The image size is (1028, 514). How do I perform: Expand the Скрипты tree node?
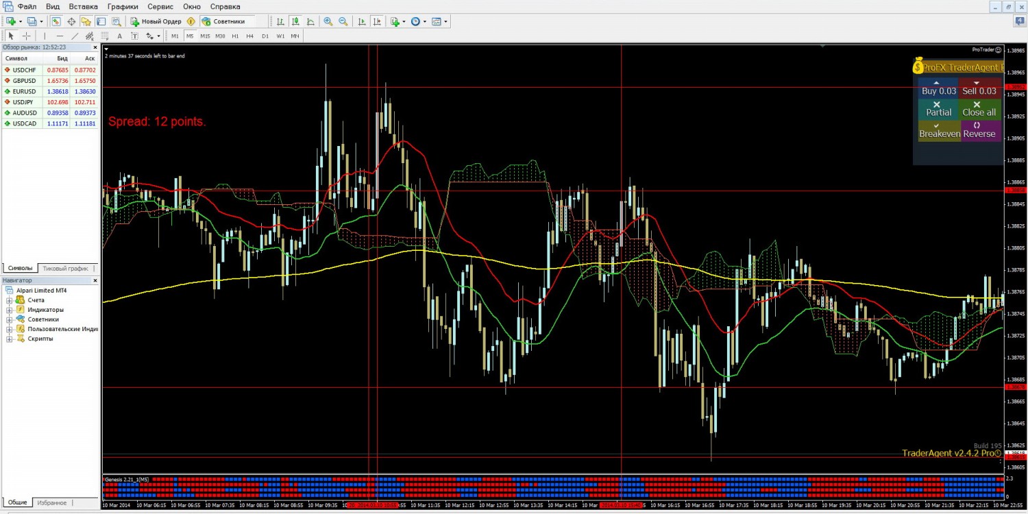coord(10,339)
